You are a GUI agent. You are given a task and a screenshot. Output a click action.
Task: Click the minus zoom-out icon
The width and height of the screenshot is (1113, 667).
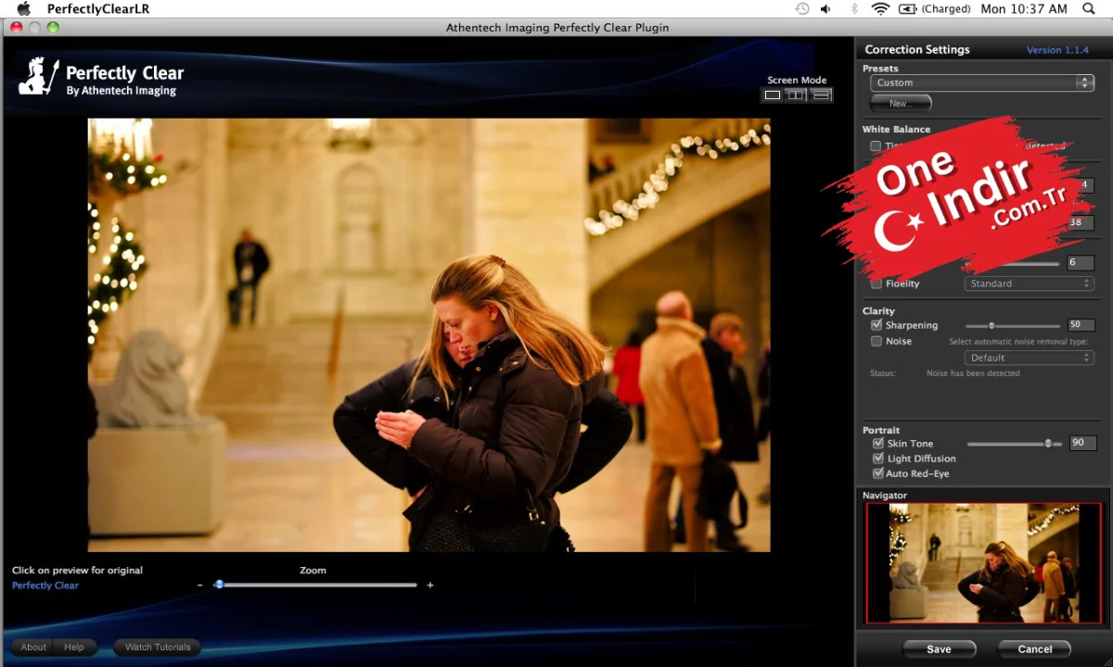pyautogui.click(x=199, y=585)
